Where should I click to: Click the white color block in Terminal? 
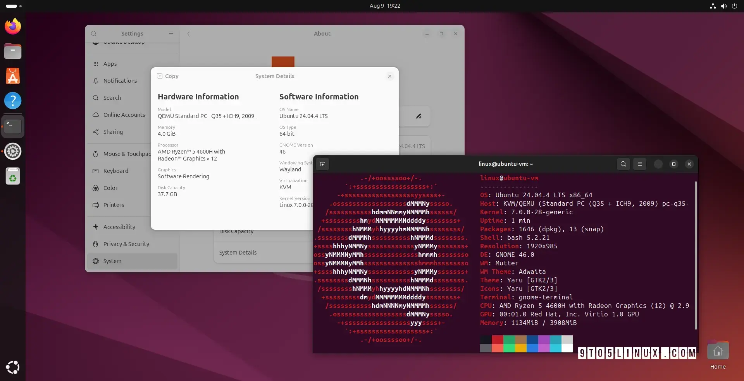pyautogui.click(x=567, y=348)
